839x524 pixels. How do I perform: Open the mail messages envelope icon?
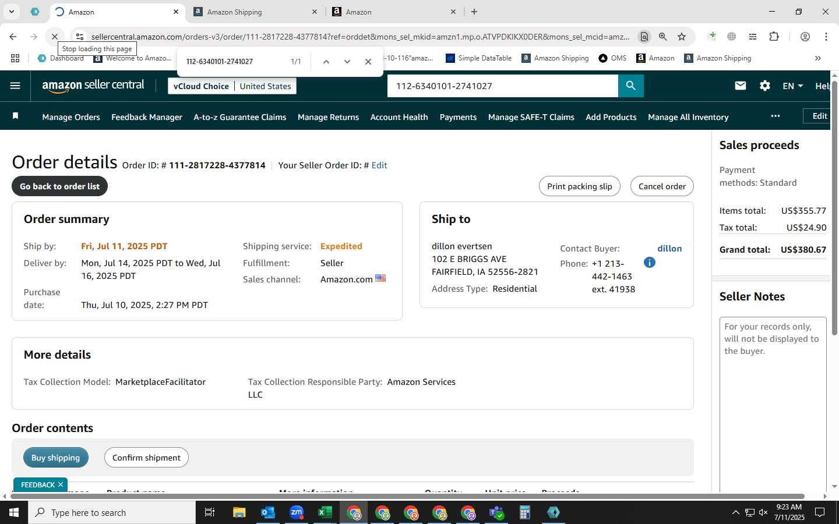point(741,86)
